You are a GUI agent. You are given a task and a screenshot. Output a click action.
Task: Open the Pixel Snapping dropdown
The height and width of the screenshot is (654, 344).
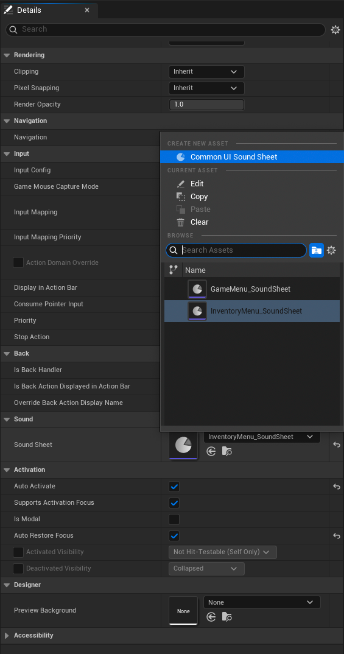pyautogui.click(x=206, y=88)
